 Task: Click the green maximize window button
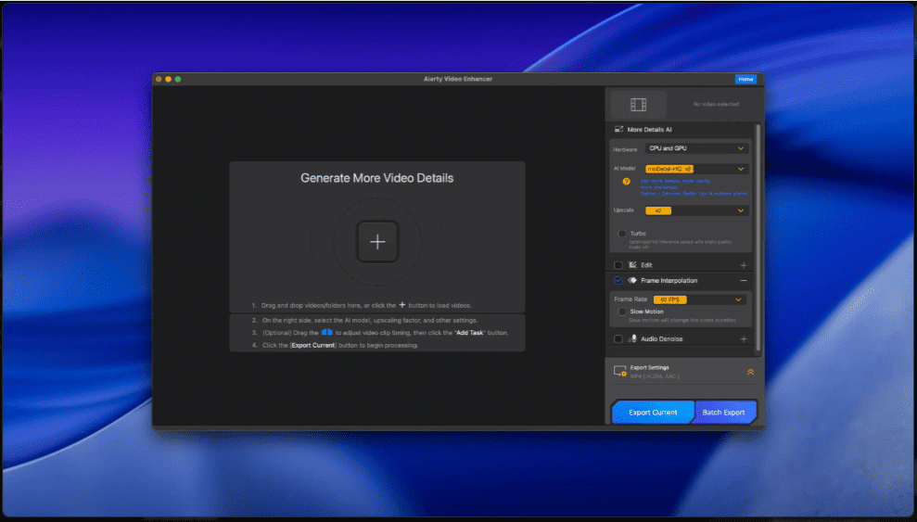[178, 79]
